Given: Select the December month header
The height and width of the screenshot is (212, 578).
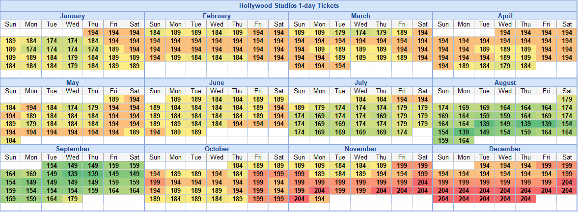Looking at the screenshot, I should tap(505, 149).
